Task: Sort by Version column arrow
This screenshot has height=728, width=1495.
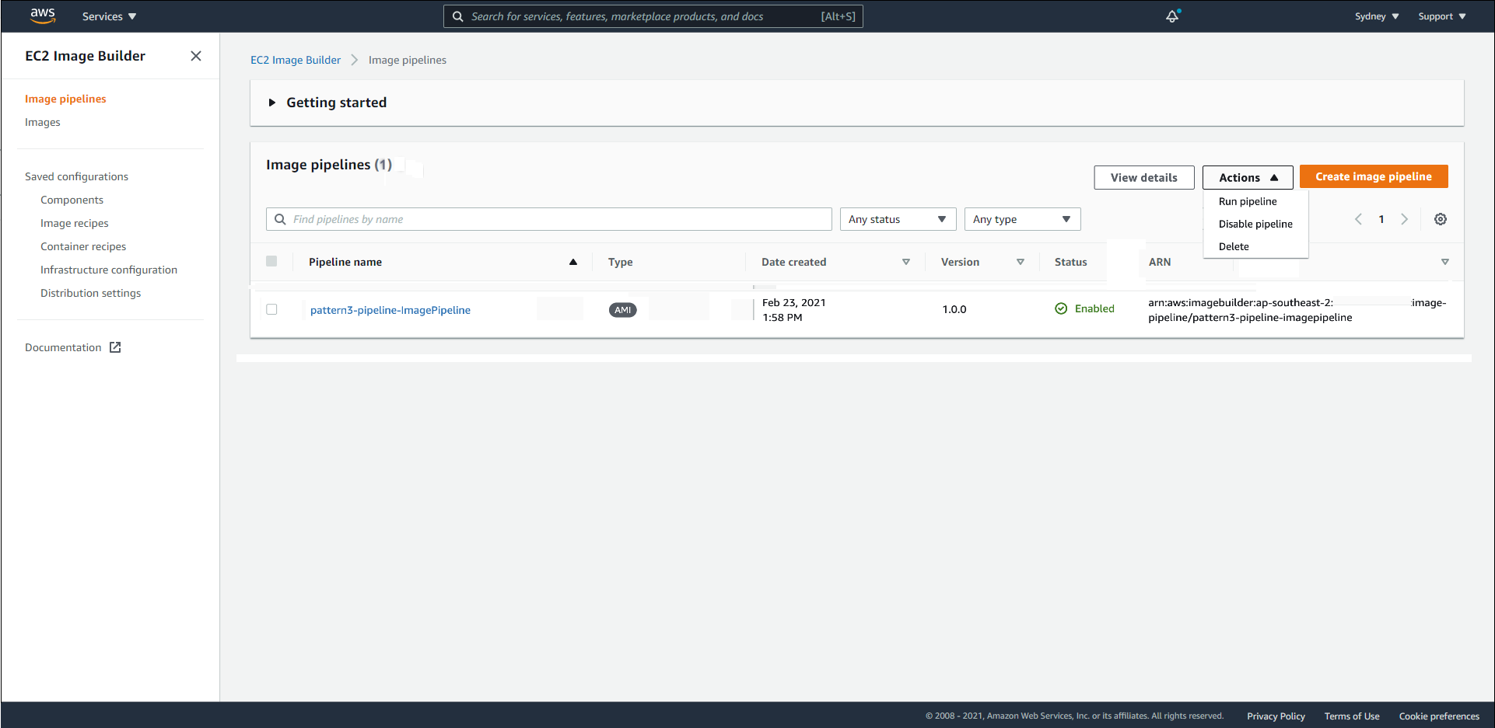Action: pyautogui.click(x=1021, y=262)
